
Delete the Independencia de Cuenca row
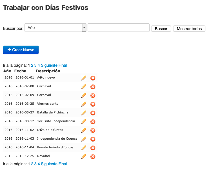click(93, 139)
